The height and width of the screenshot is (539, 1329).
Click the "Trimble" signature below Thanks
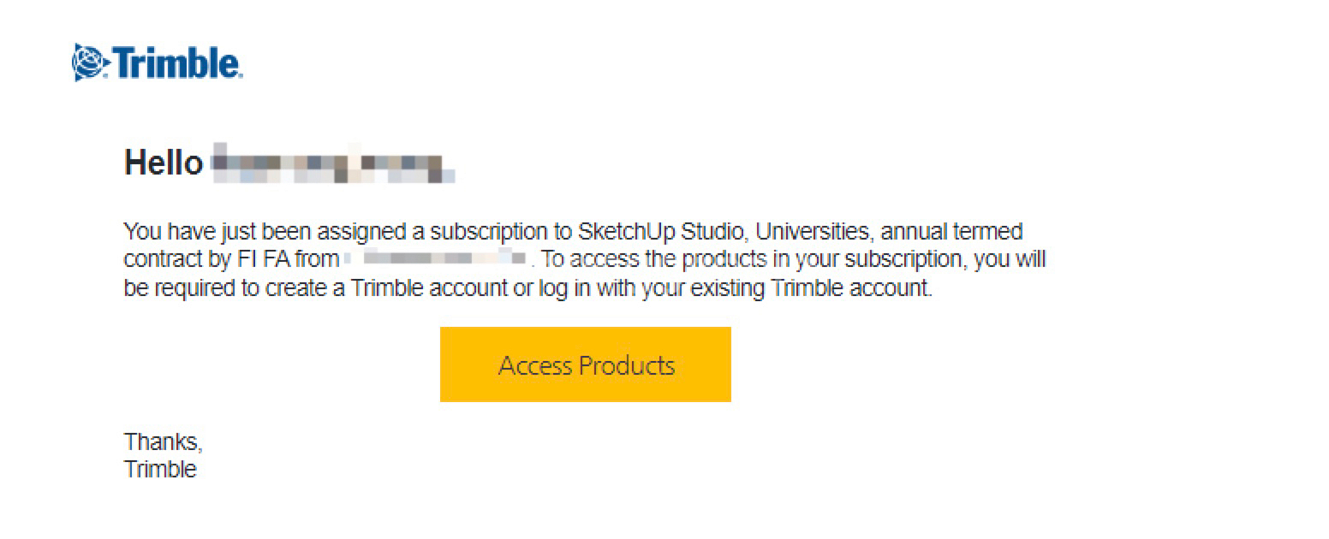(x=160, y=469)
